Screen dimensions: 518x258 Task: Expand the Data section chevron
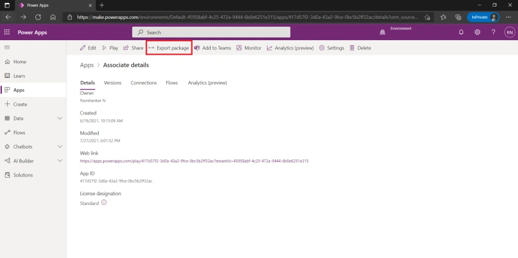tap(60, 118)
